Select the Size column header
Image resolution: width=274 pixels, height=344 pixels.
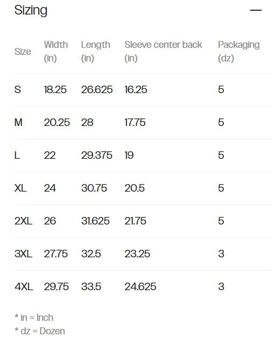tap(23, 52)
